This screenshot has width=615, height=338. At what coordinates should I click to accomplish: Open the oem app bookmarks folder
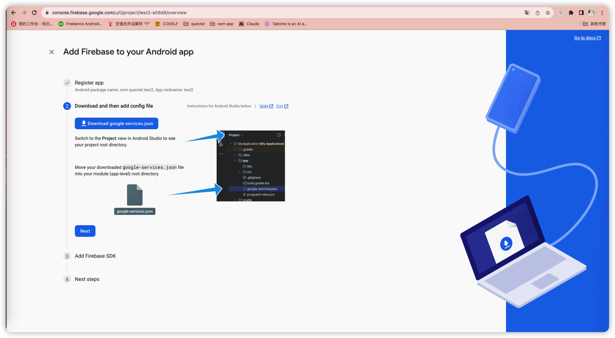[221, 24]
